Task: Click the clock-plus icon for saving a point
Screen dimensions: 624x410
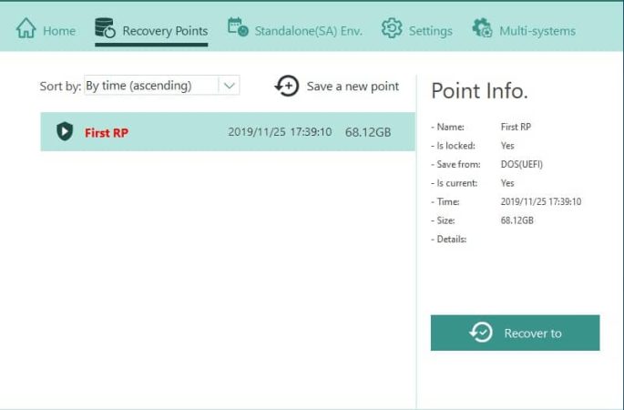Action: pos(287,86)
